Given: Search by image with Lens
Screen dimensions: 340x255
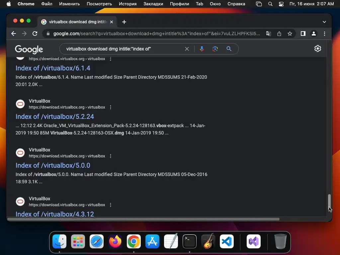Looking at the screenshot, I should 215,49.
